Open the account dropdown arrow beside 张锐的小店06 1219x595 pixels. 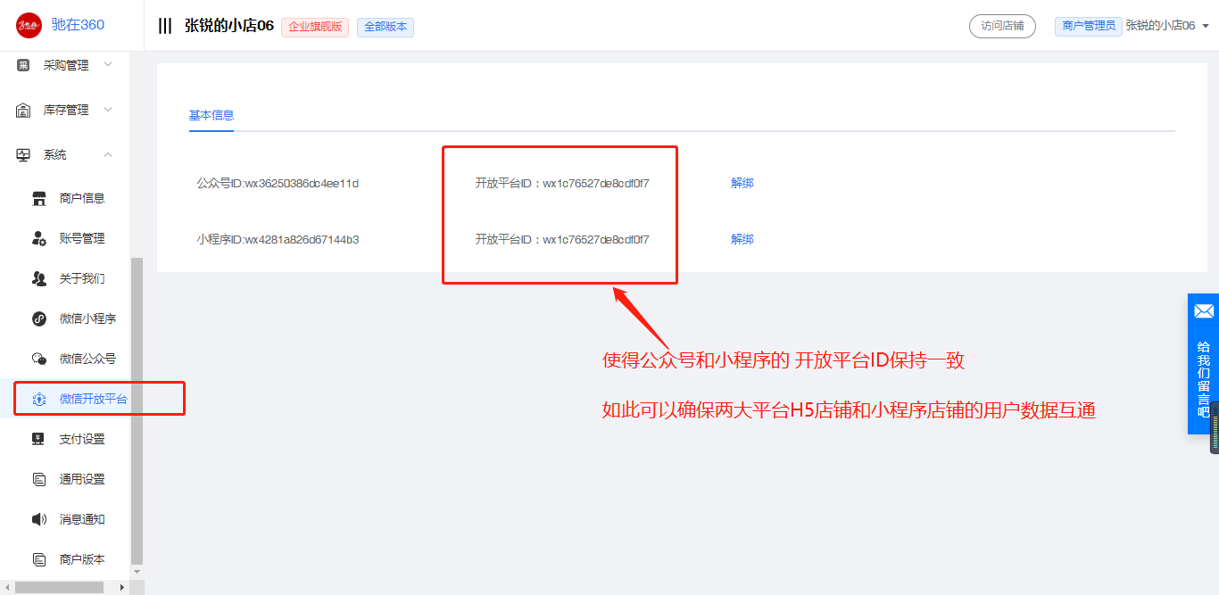pyautogui.click(x=1206, y=26)
